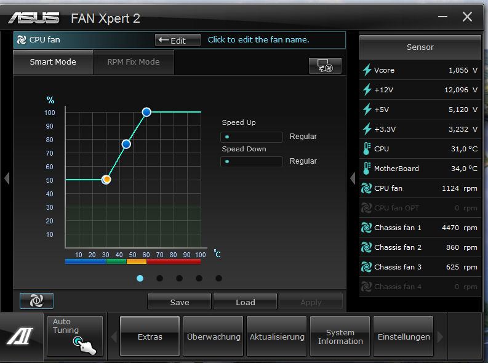Screen dimensions: 488x363
Task: Select the fourth fan page dot
Action: (x=199, y=278)
